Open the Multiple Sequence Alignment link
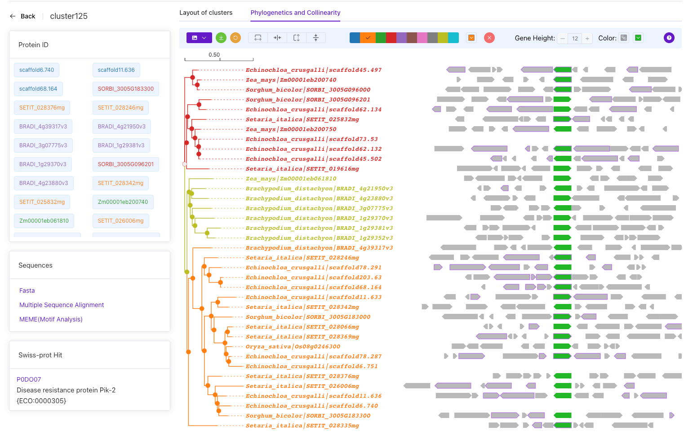This screenshot has height=440, width=684. point(62,305)
